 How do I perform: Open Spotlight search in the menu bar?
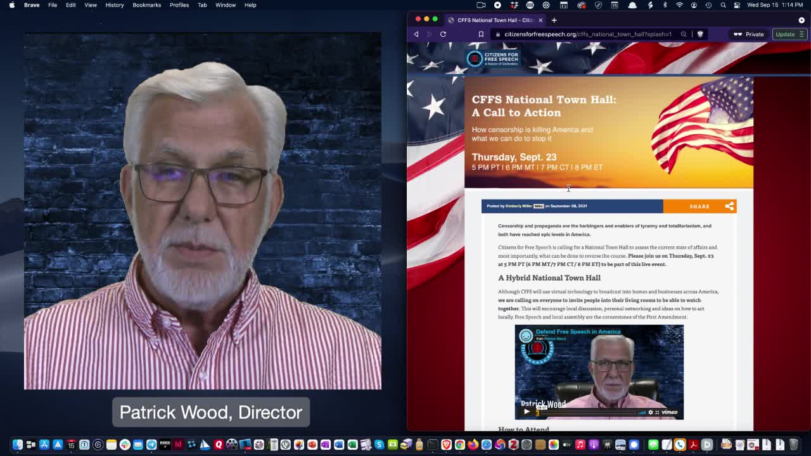tap(723, 5)
